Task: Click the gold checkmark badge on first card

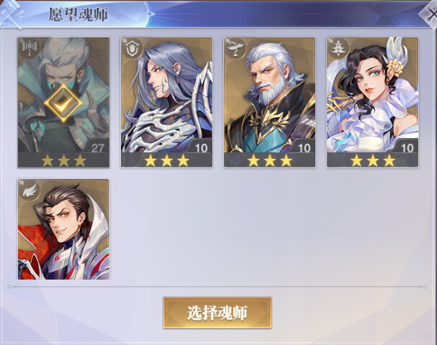Action: [x=63, y=103]
